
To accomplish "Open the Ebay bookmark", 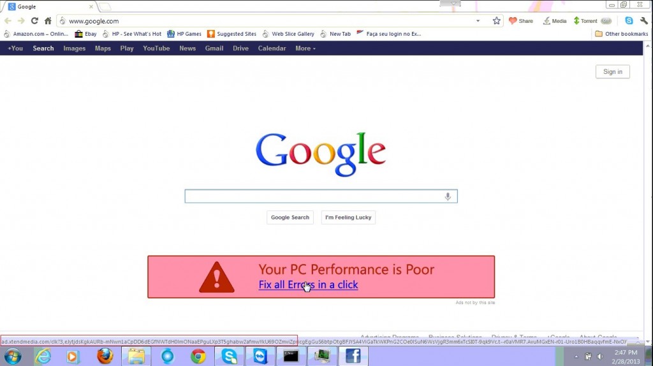I will tap(86, 34).
